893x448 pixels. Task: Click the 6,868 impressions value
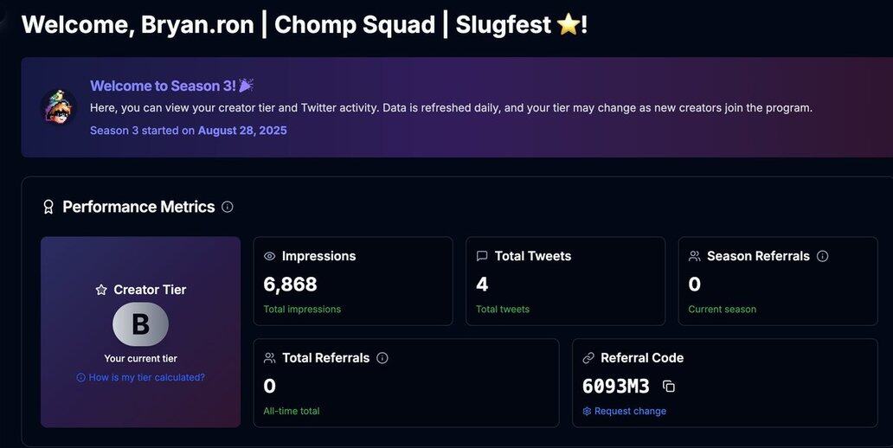tap(290, 284)
